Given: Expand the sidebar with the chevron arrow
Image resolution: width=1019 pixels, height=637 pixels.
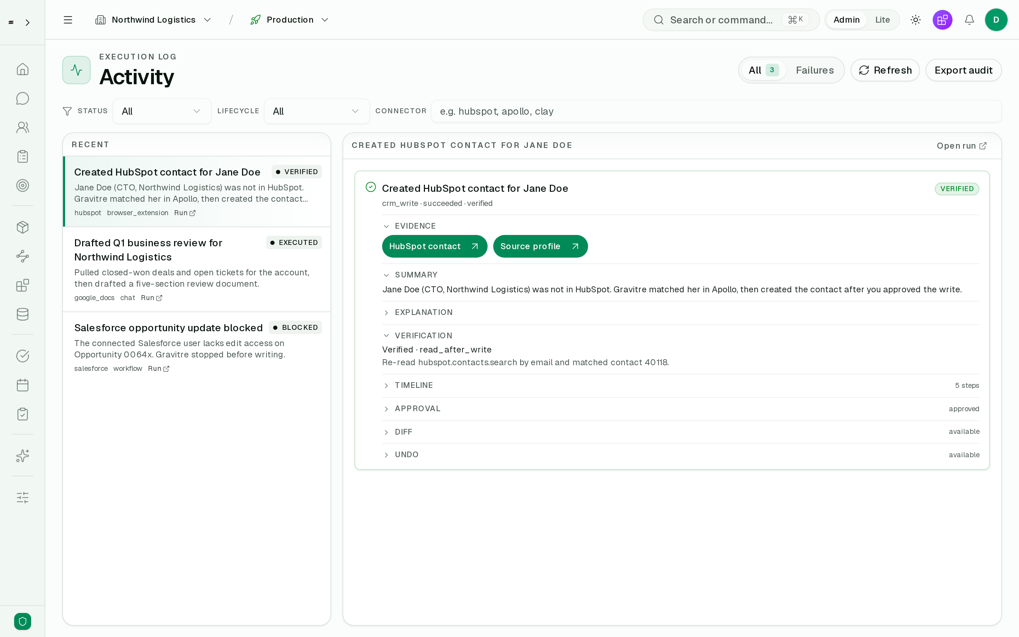Looking at the screenshot, I should point(27,22).
